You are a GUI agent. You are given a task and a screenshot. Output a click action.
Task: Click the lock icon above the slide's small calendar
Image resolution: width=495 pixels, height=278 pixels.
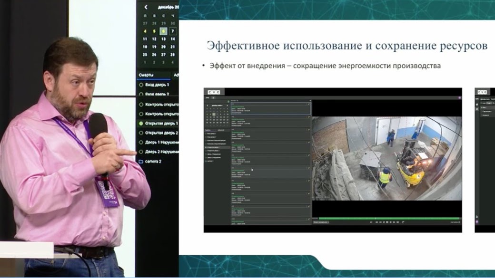pyautogui.click(x=228, y=102)
